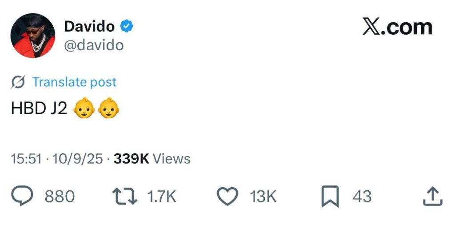Image resolution: width=455 pixels, height=225 pixels.
Task: Open Davido's profile picture
Action: (x=33, y=36)
